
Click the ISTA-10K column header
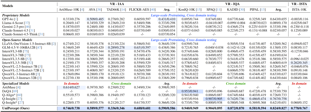tap(299, 10)
